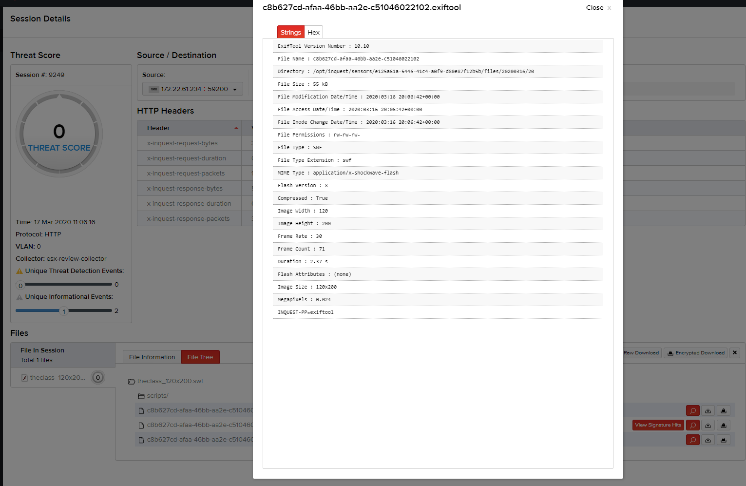Viewport: 746px width, 486px height.
Task: Close the exiftool dialog
Action: coord(598,8)
